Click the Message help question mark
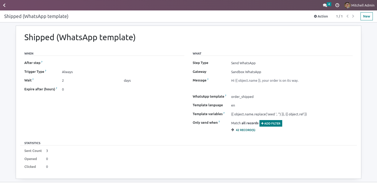 pos(208,80)
